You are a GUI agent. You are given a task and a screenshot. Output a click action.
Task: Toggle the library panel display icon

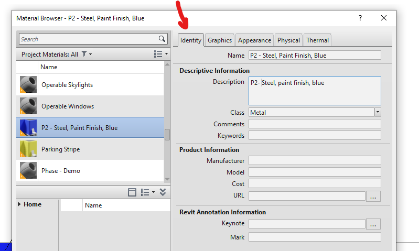tap(133, 192)
